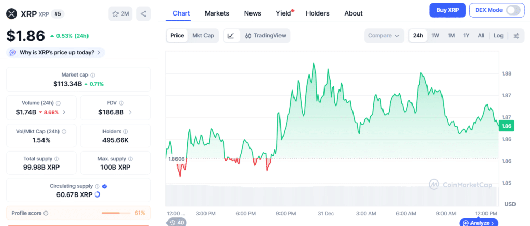The width and height of the screenshot is (530, 226).
Task: Open the Yield tab
Action: click(x=284, y=13)
